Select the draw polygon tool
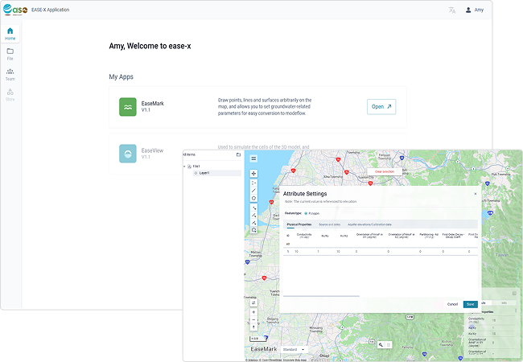The height and width of the screenshot is (362, 523). [x=253, y=199]
